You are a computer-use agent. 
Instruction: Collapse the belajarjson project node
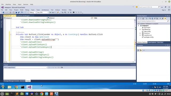point(138,26)
